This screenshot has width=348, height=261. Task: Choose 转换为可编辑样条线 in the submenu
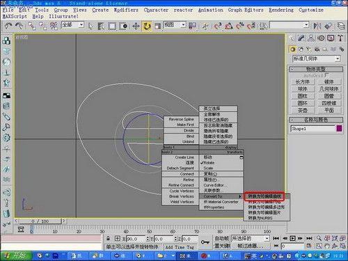(x=265, y=196)
